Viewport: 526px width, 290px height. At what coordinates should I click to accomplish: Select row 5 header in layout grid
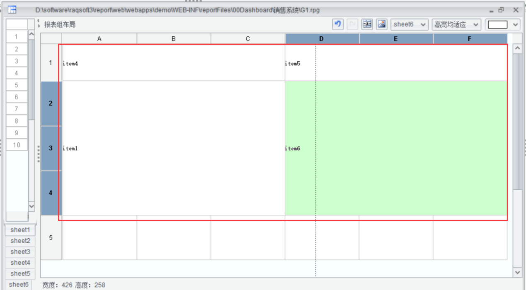(51, 237)
